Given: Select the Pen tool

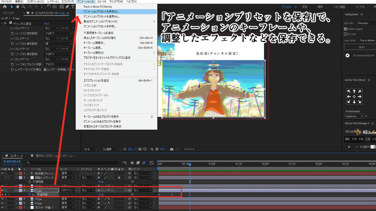Looking at the screenshot, I should (67, 7).
